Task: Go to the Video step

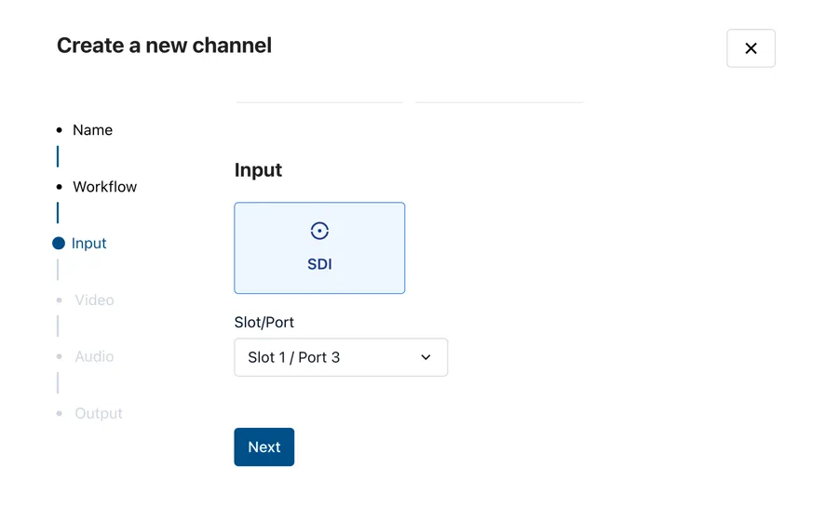Action: click(94, 300)
